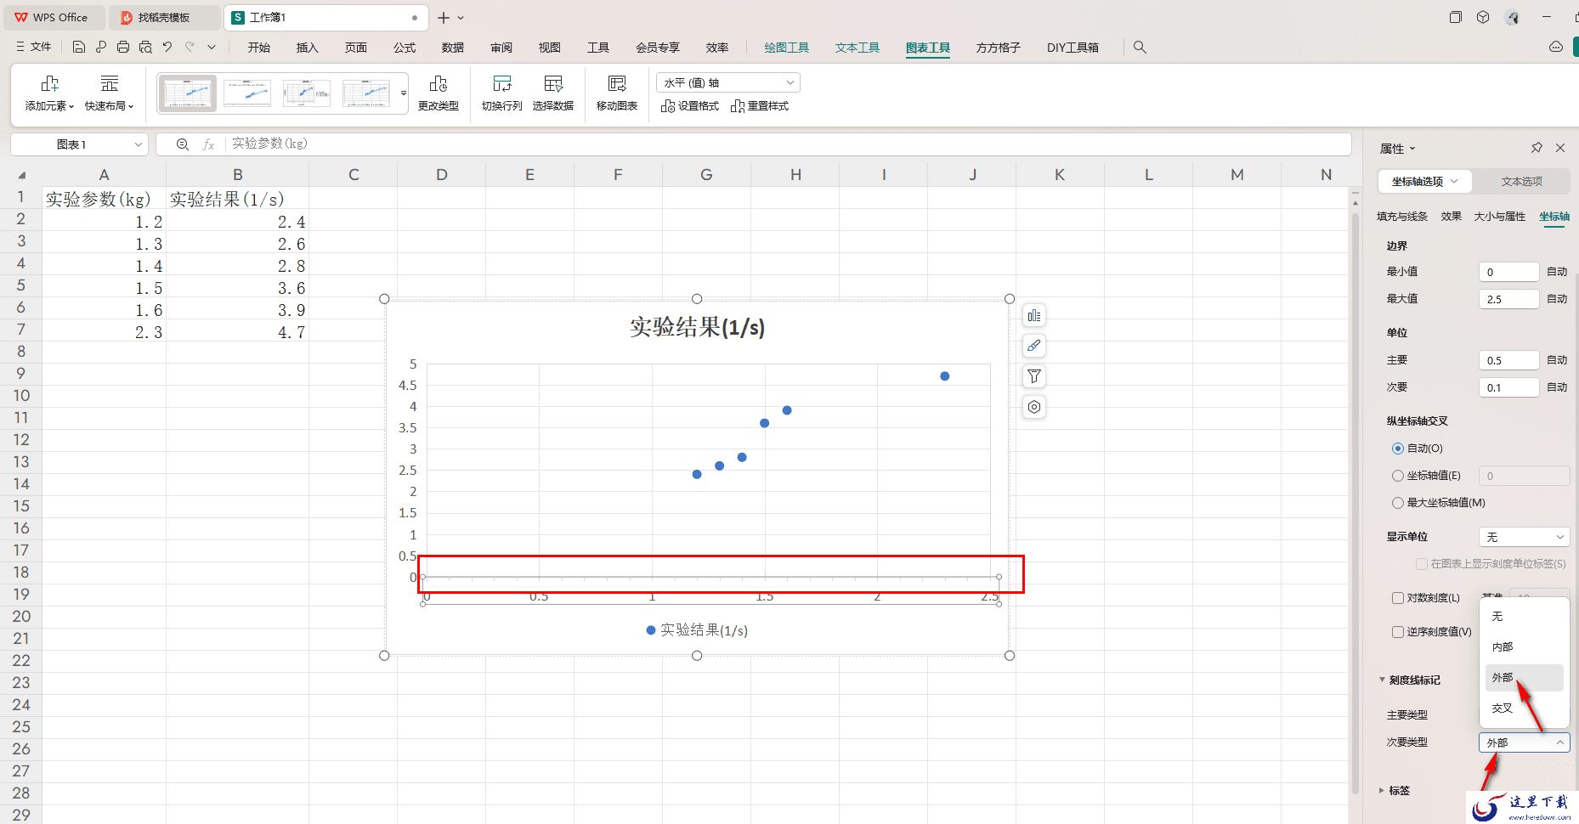This screenshot has height=824, width=1579.
Task: Click 自动 button next to 主要 unit
Action: [1557, 360]
